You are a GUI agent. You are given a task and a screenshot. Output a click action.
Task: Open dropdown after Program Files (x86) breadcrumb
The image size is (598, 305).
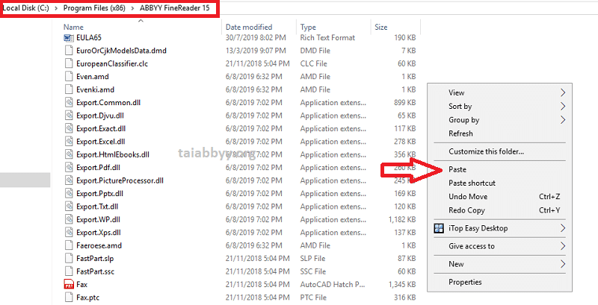point(132,8)
